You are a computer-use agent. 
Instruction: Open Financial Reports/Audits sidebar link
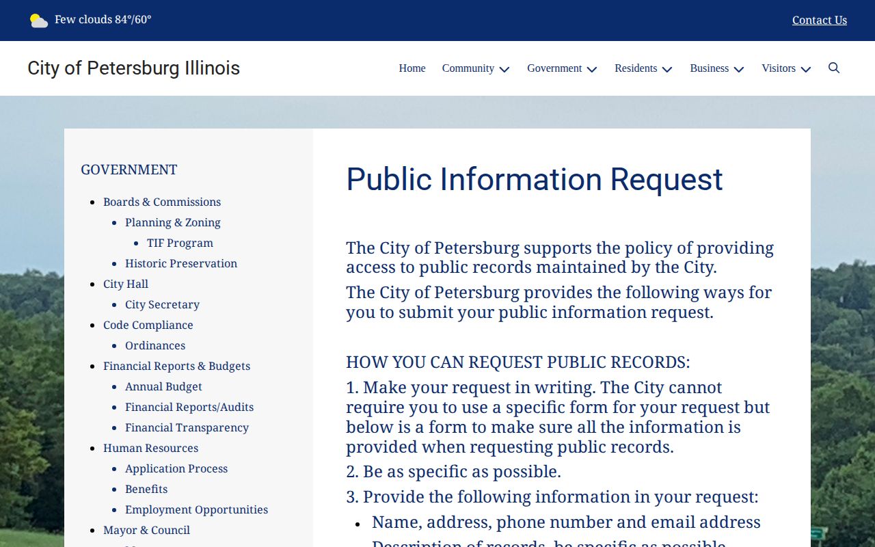189,408
